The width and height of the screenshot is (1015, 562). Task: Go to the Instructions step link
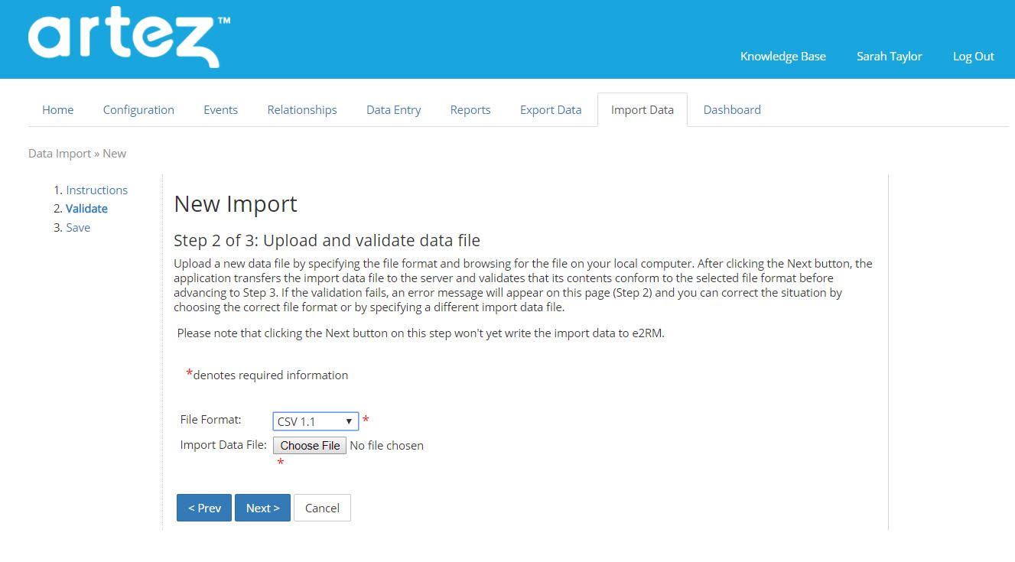tap(96, 190)
